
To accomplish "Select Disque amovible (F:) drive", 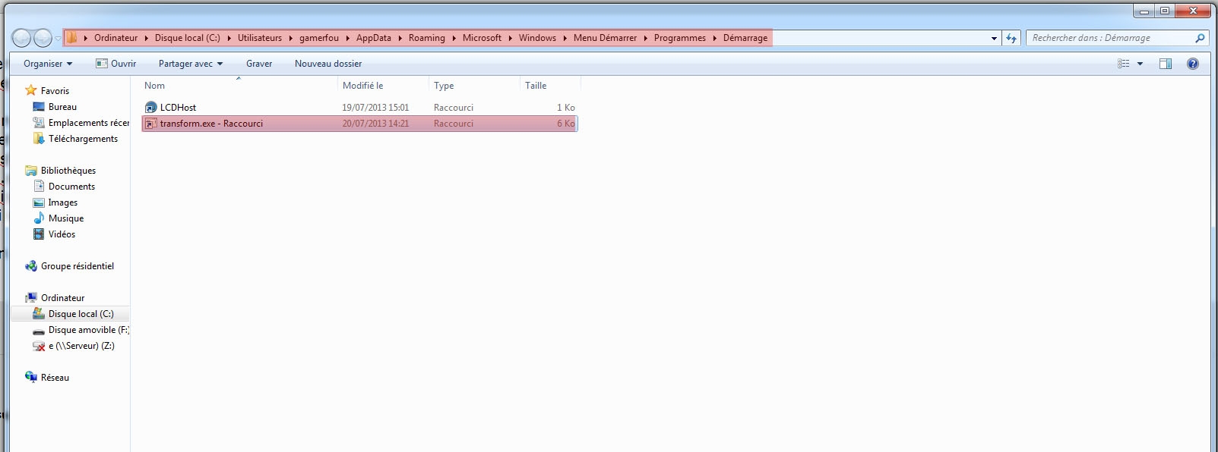I will pos(87,330).
